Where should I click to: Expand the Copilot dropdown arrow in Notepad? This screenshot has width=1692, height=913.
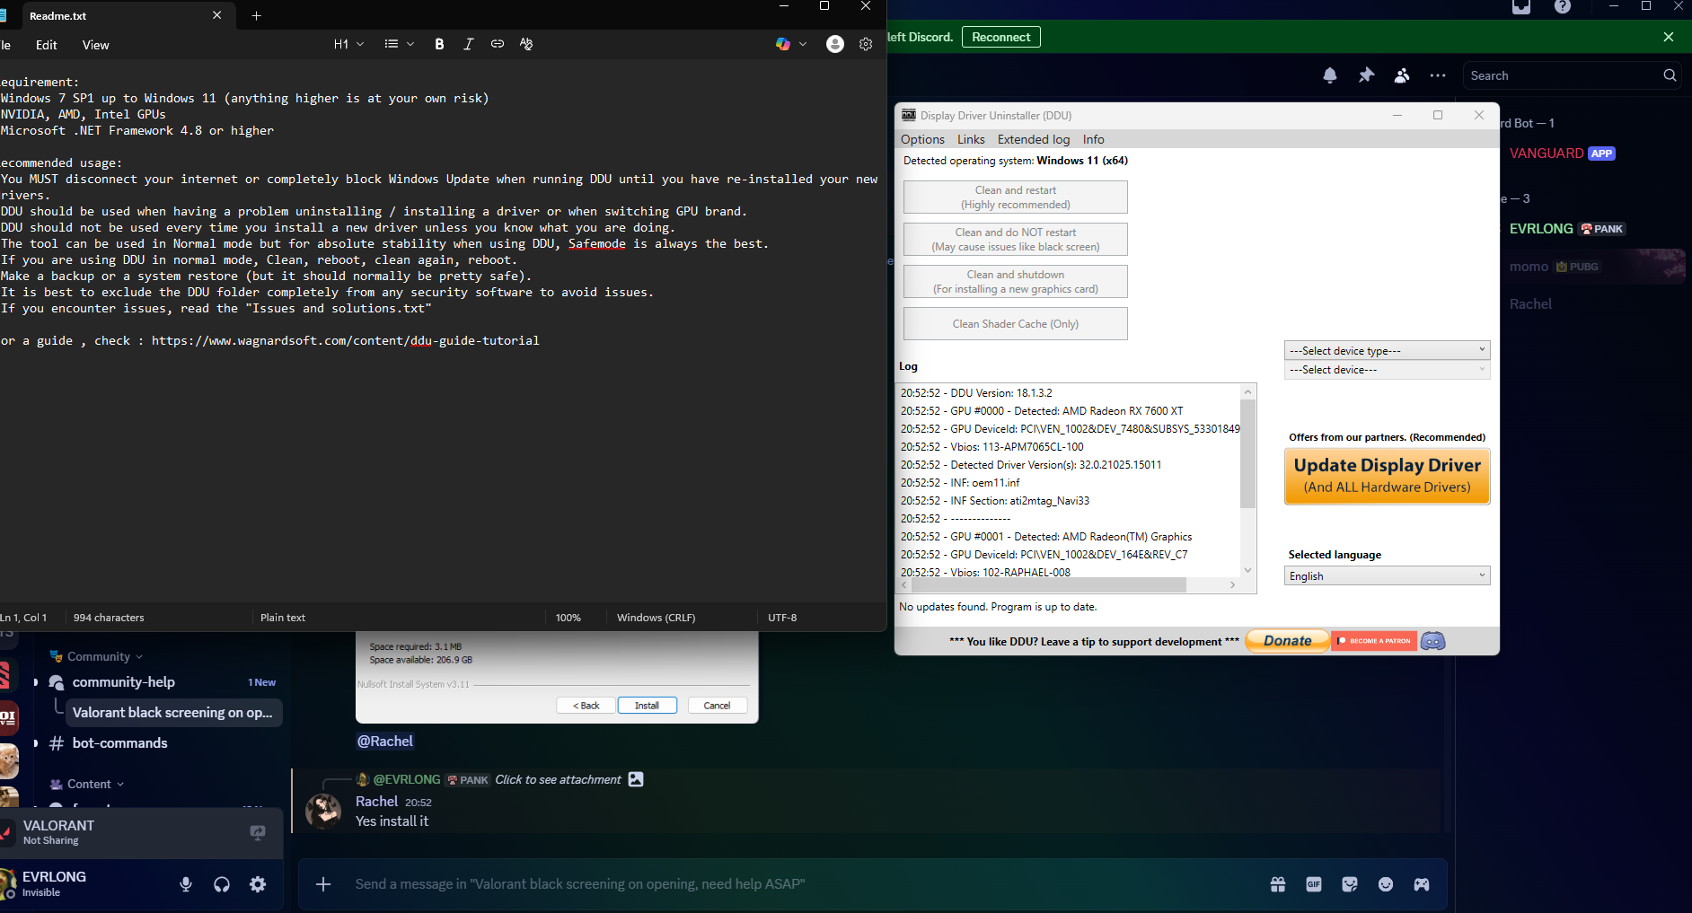[803, 44]
